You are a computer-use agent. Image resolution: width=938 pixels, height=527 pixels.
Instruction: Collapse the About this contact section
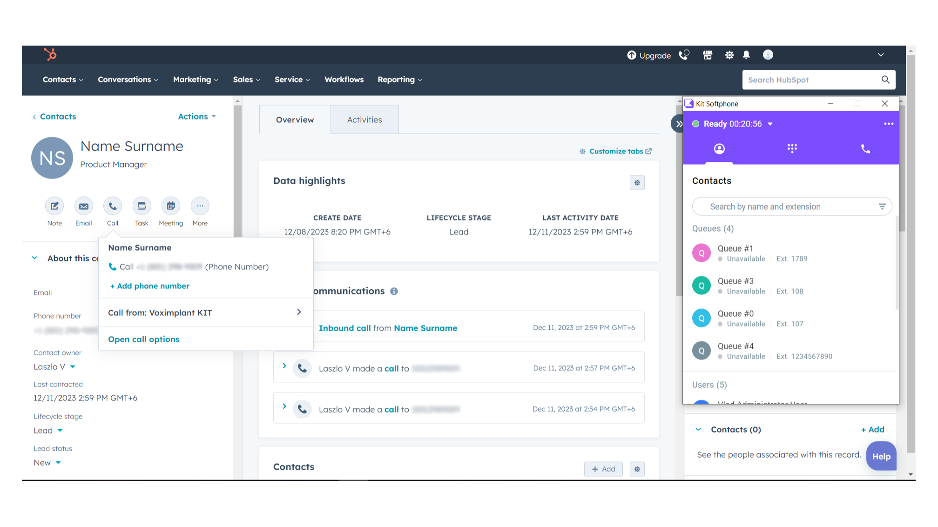(35, 258)
